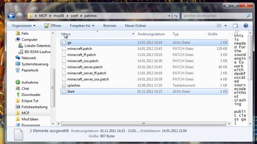Open the view options dropdown arrow
257x144 pixels.
[226, 26]
